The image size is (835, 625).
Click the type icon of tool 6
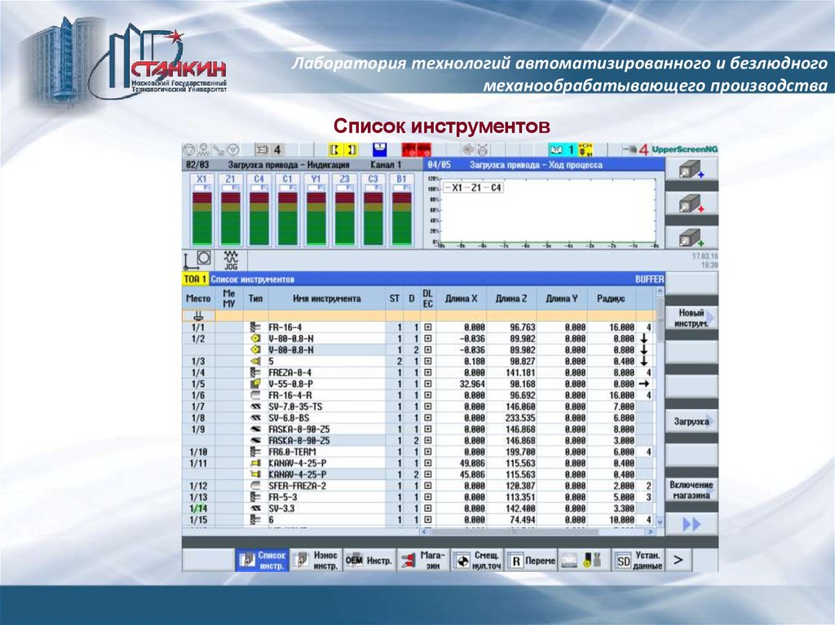point(255,520)
